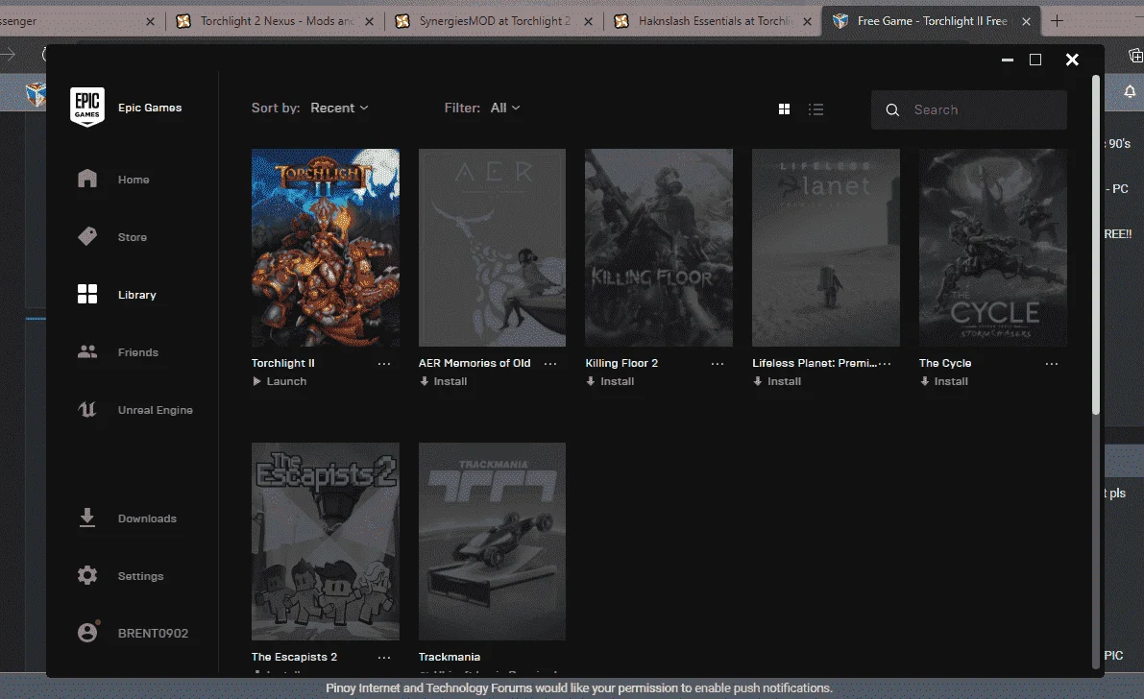Image resolution: width=1144 pixels, height=699 pixels.
Task: Open the Filter All dropdown
Action: point(505,108)
